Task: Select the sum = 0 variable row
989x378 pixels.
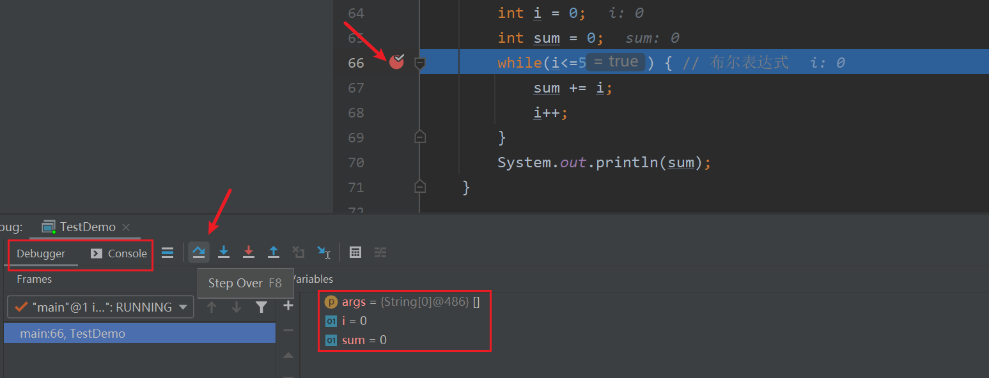Action: pyautogui.click(x=364, y=340)
